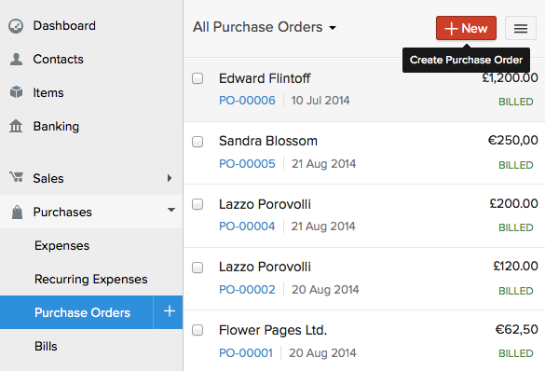Click the Dashboard gauge icon
This screenshot has height=371, width=545.
pyautogui.click(x=16, y=26)
